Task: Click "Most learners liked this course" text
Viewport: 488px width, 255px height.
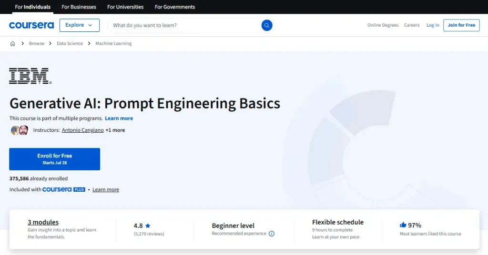Action: pos(430,234)
